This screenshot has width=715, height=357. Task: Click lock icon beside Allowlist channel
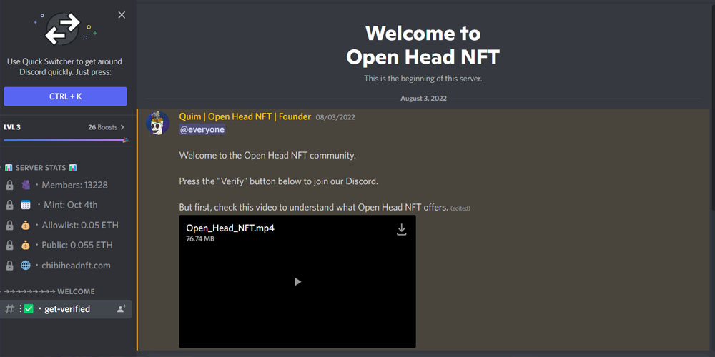point(9,226)
